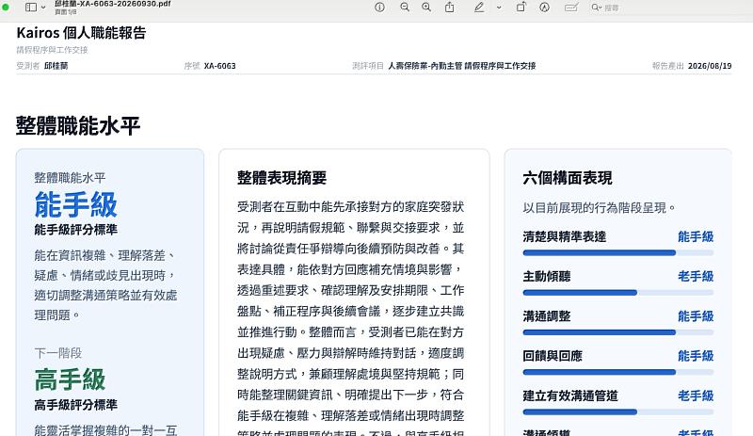Open the Share icon in the toolbar

tap(450, 8)
